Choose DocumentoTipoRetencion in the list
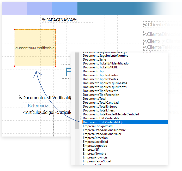The height and width of the screenshot is (171, 182). click(101, 95)
